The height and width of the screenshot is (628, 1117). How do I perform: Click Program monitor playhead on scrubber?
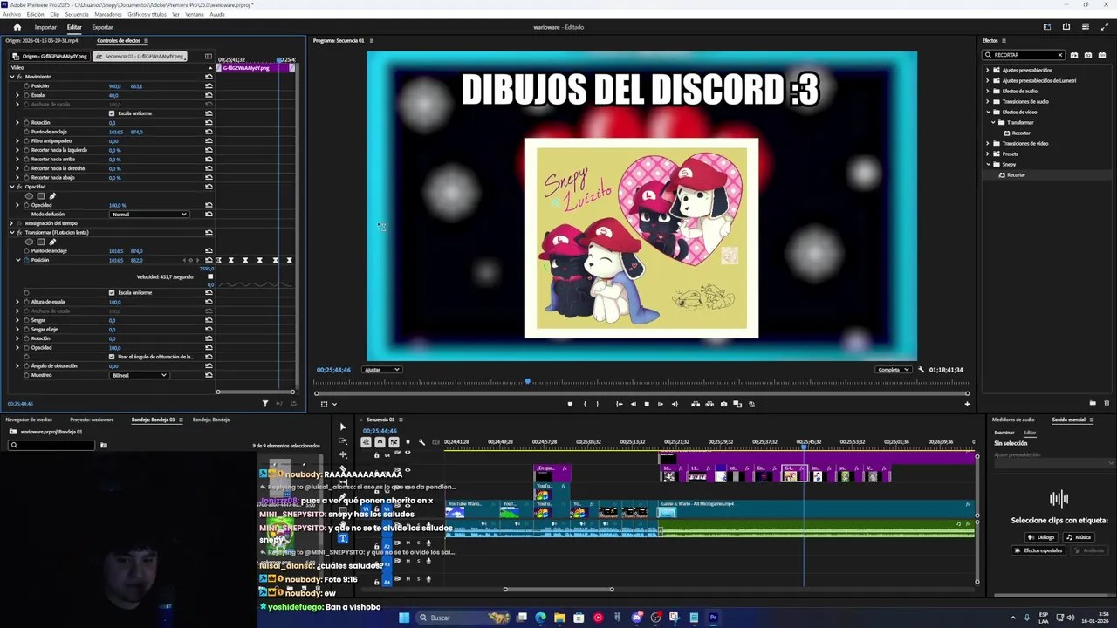(527, 381)
